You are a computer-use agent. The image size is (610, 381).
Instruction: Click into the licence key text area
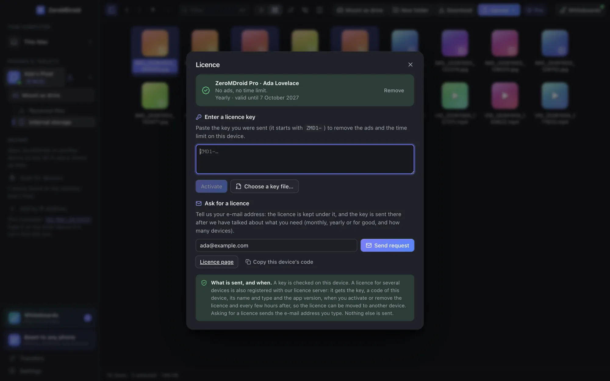[305, 159]
